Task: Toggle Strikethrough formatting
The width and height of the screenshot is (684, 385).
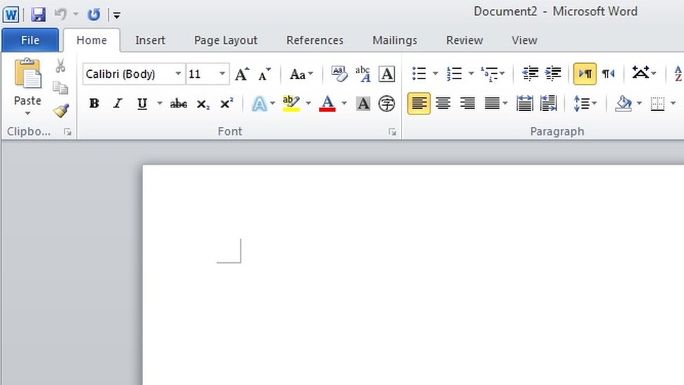Action: tap(179, 104)
